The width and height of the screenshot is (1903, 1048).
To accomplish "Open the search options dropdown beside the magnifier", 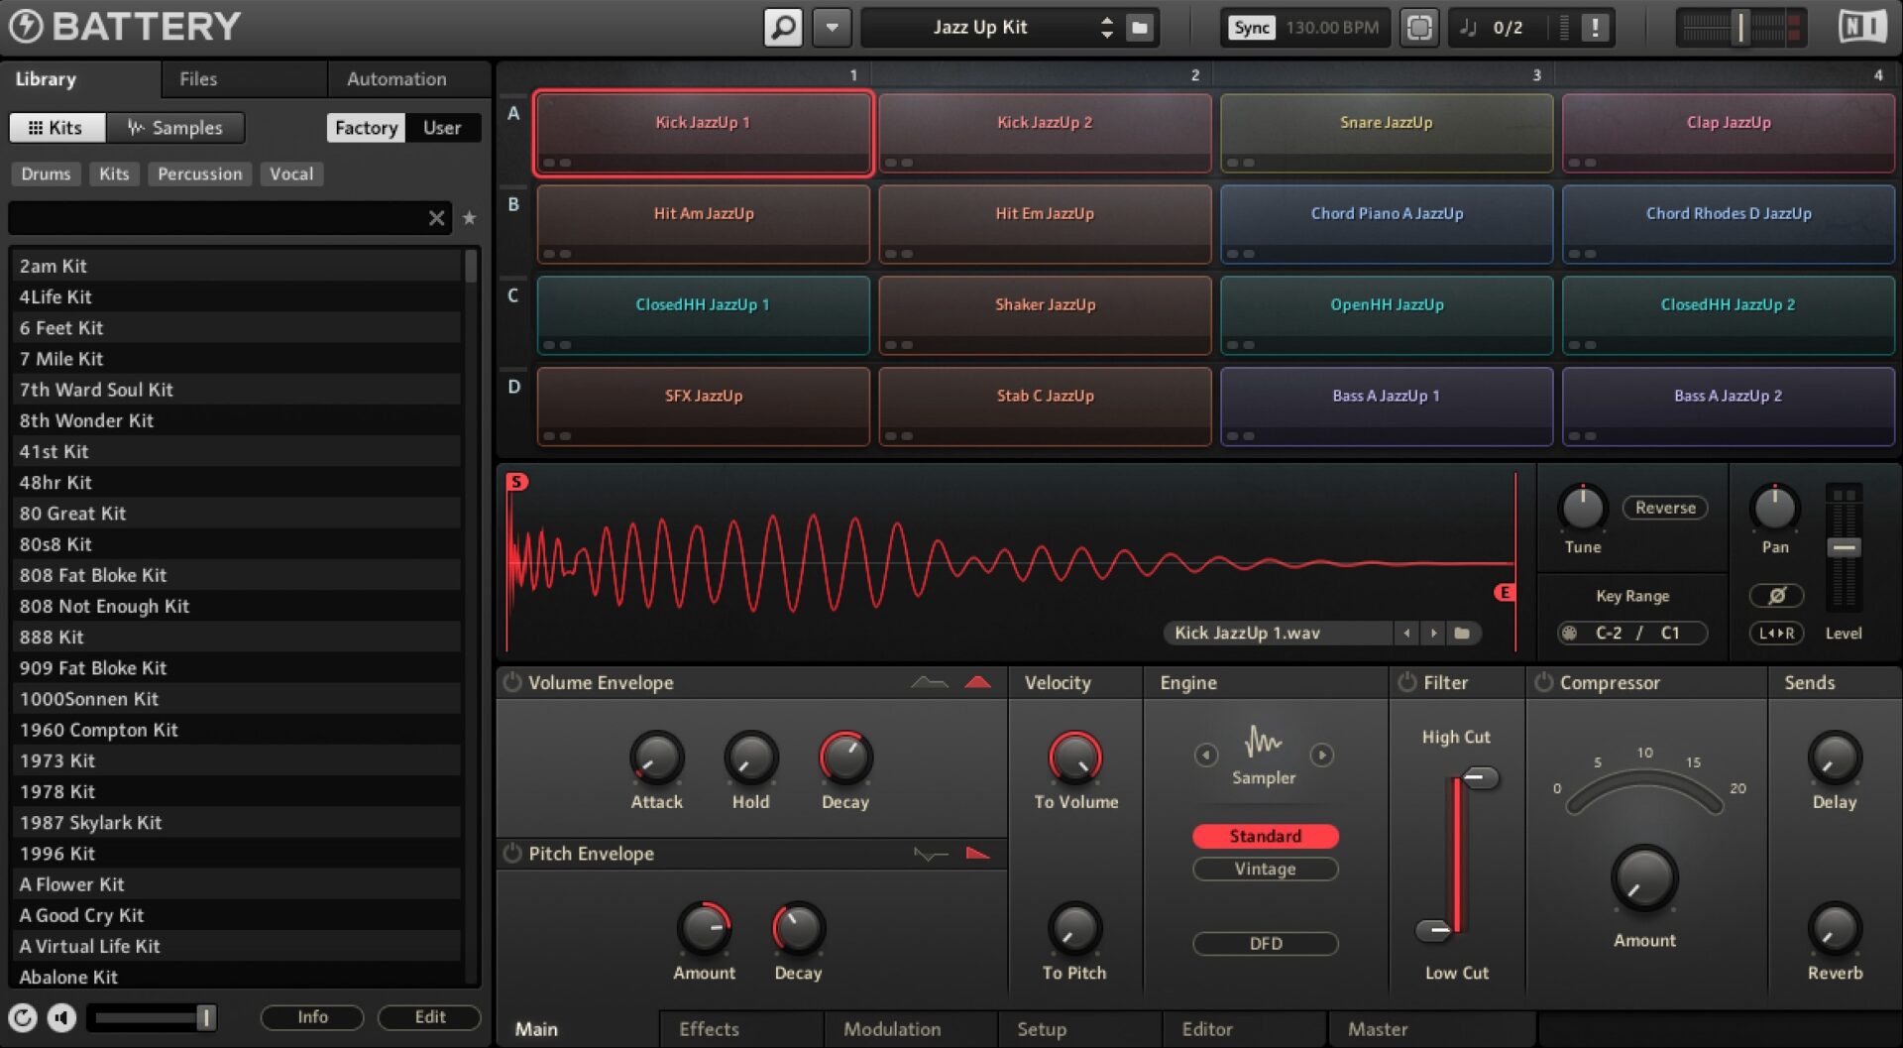I will 832,27.
